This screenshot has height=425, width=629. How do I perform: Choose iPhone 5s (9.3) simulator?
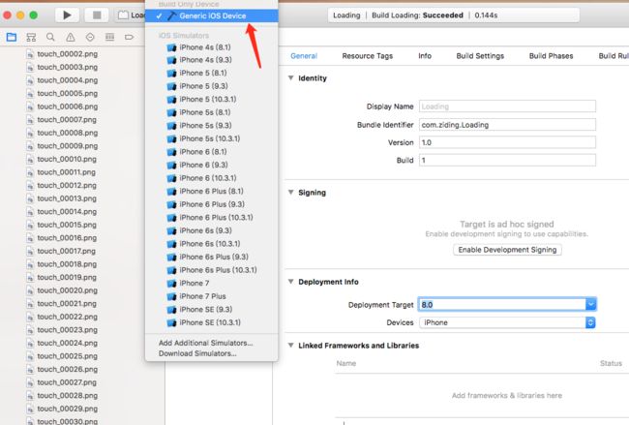coord(205,126)
